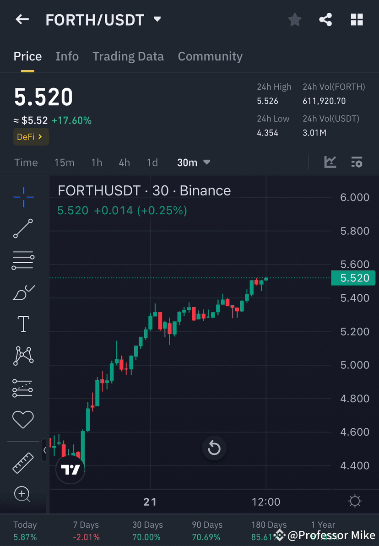Open the Info tab
379x546 pixels.
click(67, 56)
